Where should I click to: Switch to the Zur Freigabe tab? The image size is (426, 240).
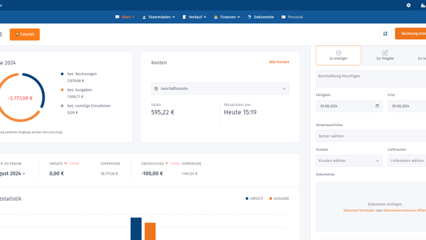pos(385,55)
